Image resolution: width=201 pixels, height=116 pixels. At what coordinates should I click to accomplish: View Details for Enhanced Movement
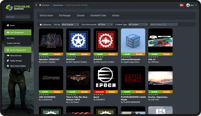tap(139, 54)
